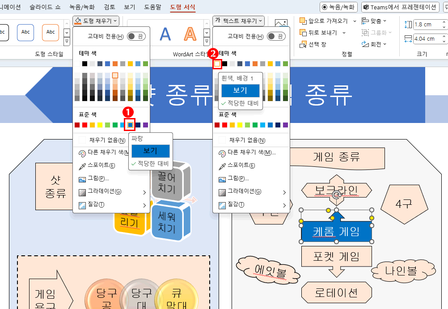Open the 선택 창 pane

pyautogui.click(x=313, y=44)
